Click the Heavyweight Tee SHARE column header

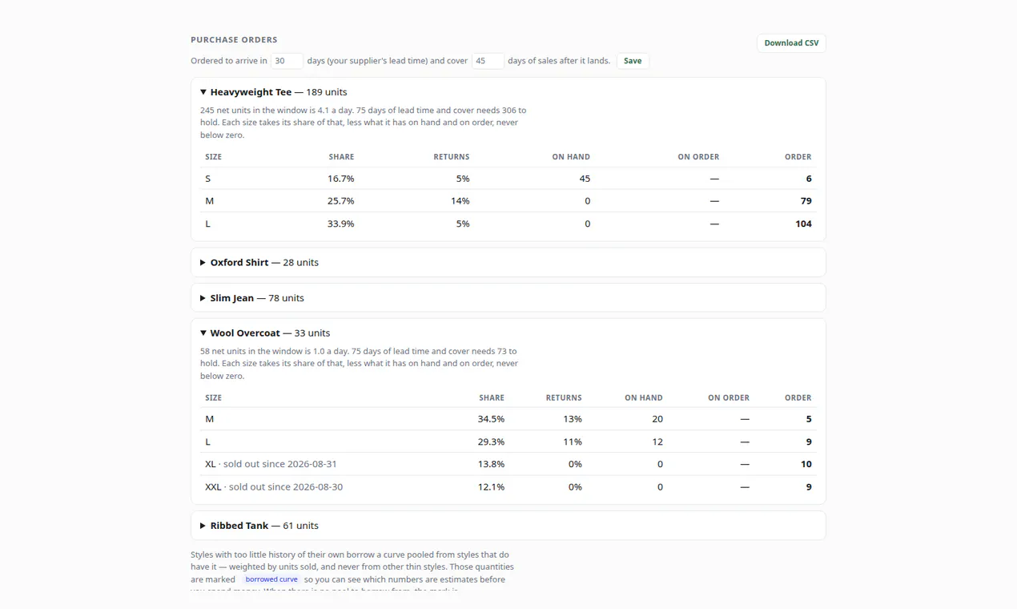point(341,157)
